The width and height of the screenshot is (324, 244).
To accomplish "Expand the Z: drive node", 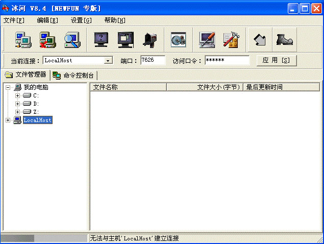I will coord(17,112).
